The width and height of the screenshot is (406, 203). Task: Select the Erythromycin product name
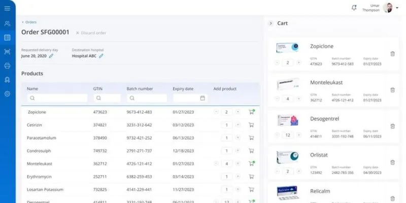point(39,177)
